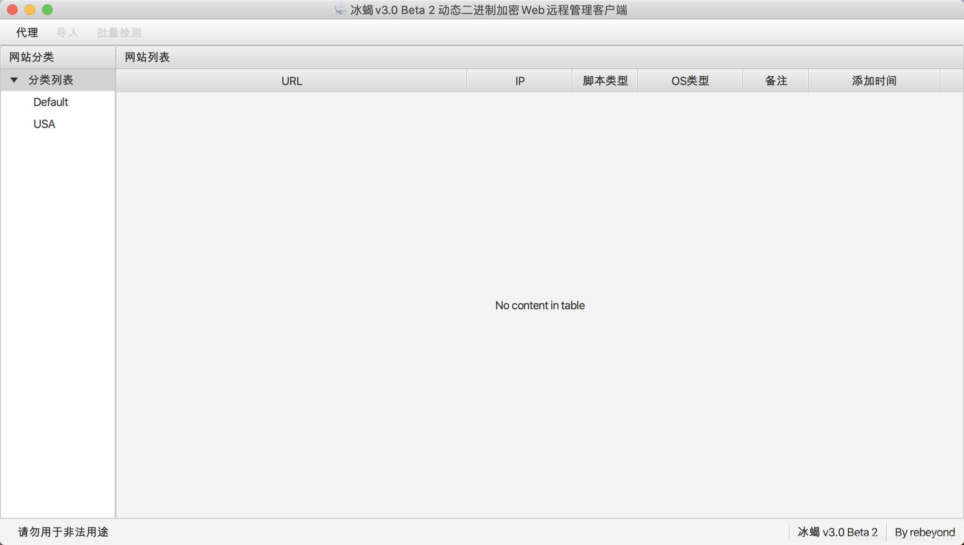The image size is (964, 545).
Task: Click the No content in table placeholder
Action: [x=540, y=305]
